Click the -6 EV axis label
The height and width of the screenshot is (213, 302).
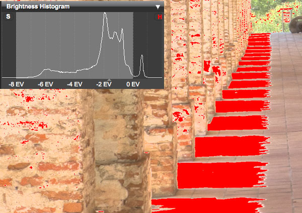(x=45, y=84)
